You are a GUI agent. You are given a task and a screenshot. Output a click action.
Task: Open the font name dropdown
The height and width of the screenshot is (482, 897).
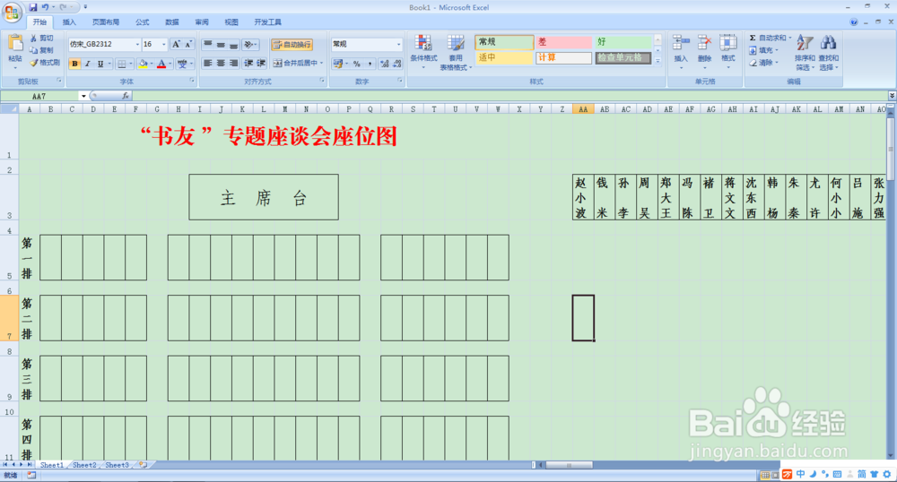coord(137,44)
